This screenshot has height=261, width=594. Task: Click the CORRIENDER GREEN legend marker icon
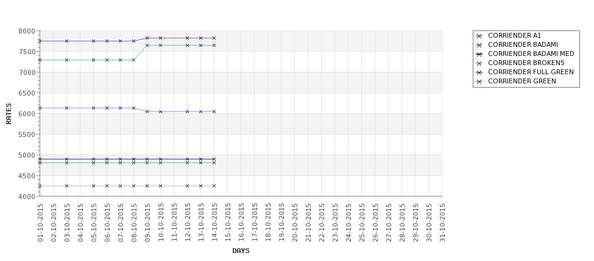coord(479,82)
